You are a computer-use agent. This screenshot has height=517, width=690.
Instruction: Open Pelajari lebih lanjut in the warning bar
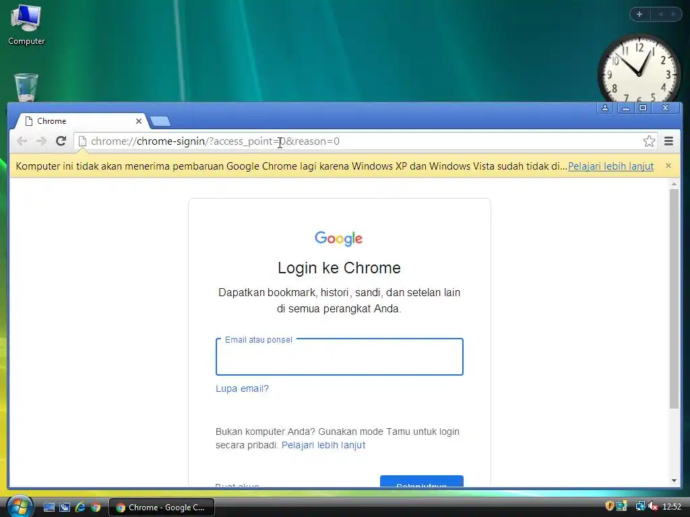[x=610, y=166]
